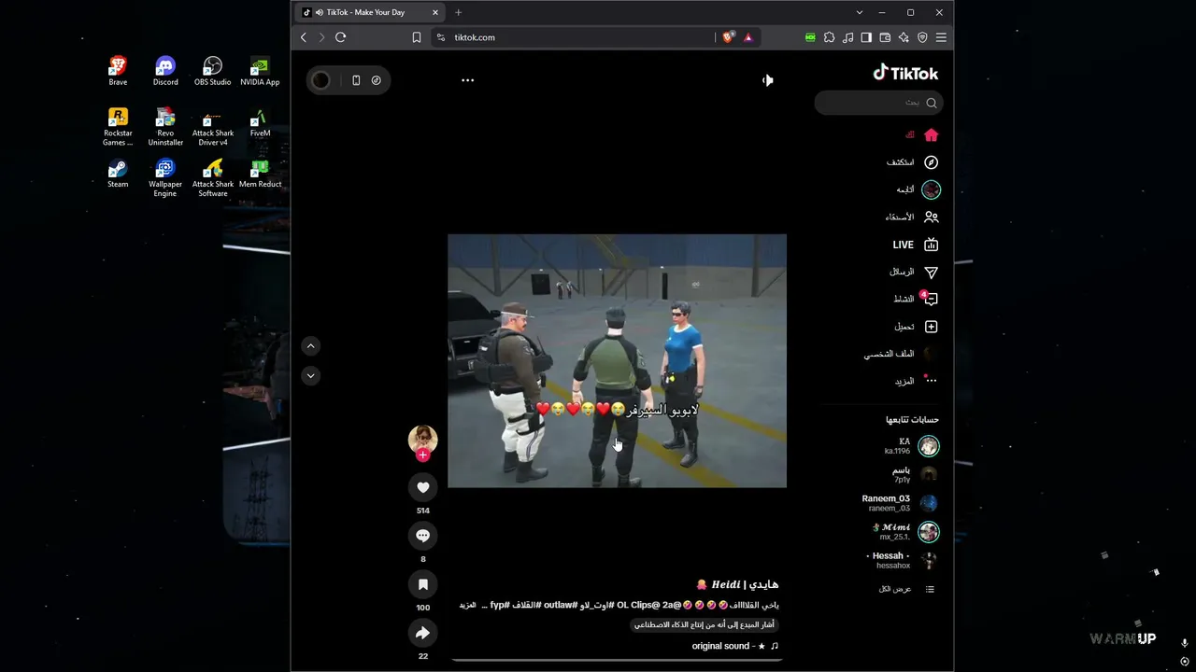Focus the TikTok search field
Image resolution: width=1196 pixels, height=672 pixels.
[x=878, y=103]
